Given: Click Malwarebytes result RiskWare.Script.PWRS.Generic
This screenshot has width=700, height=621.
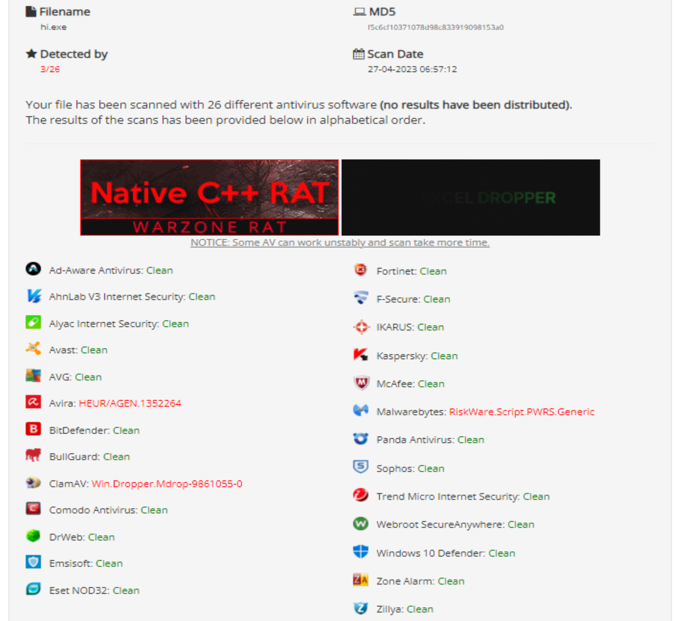Looking at the screenshot, I should (522, 412).
